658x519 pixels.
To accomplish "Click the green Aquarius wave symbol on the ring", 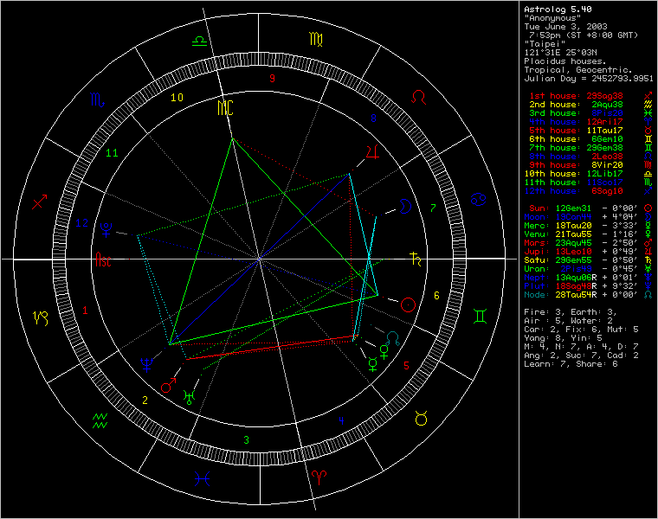I will [99, 420].
